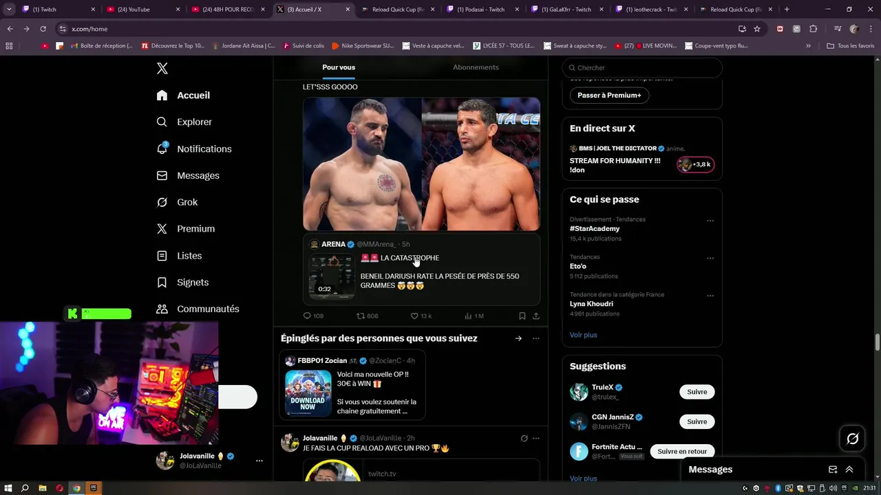Screen dimensions: 881x495
Task: Open tab search dropdown in Chrome
Action: [9, 10]
